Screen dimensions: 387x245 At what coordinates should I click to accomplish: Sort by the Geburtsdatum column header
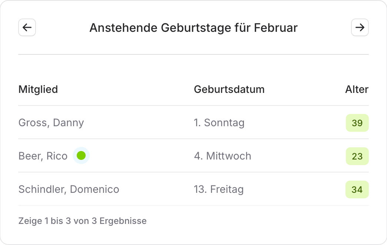(x=229, y=89)
